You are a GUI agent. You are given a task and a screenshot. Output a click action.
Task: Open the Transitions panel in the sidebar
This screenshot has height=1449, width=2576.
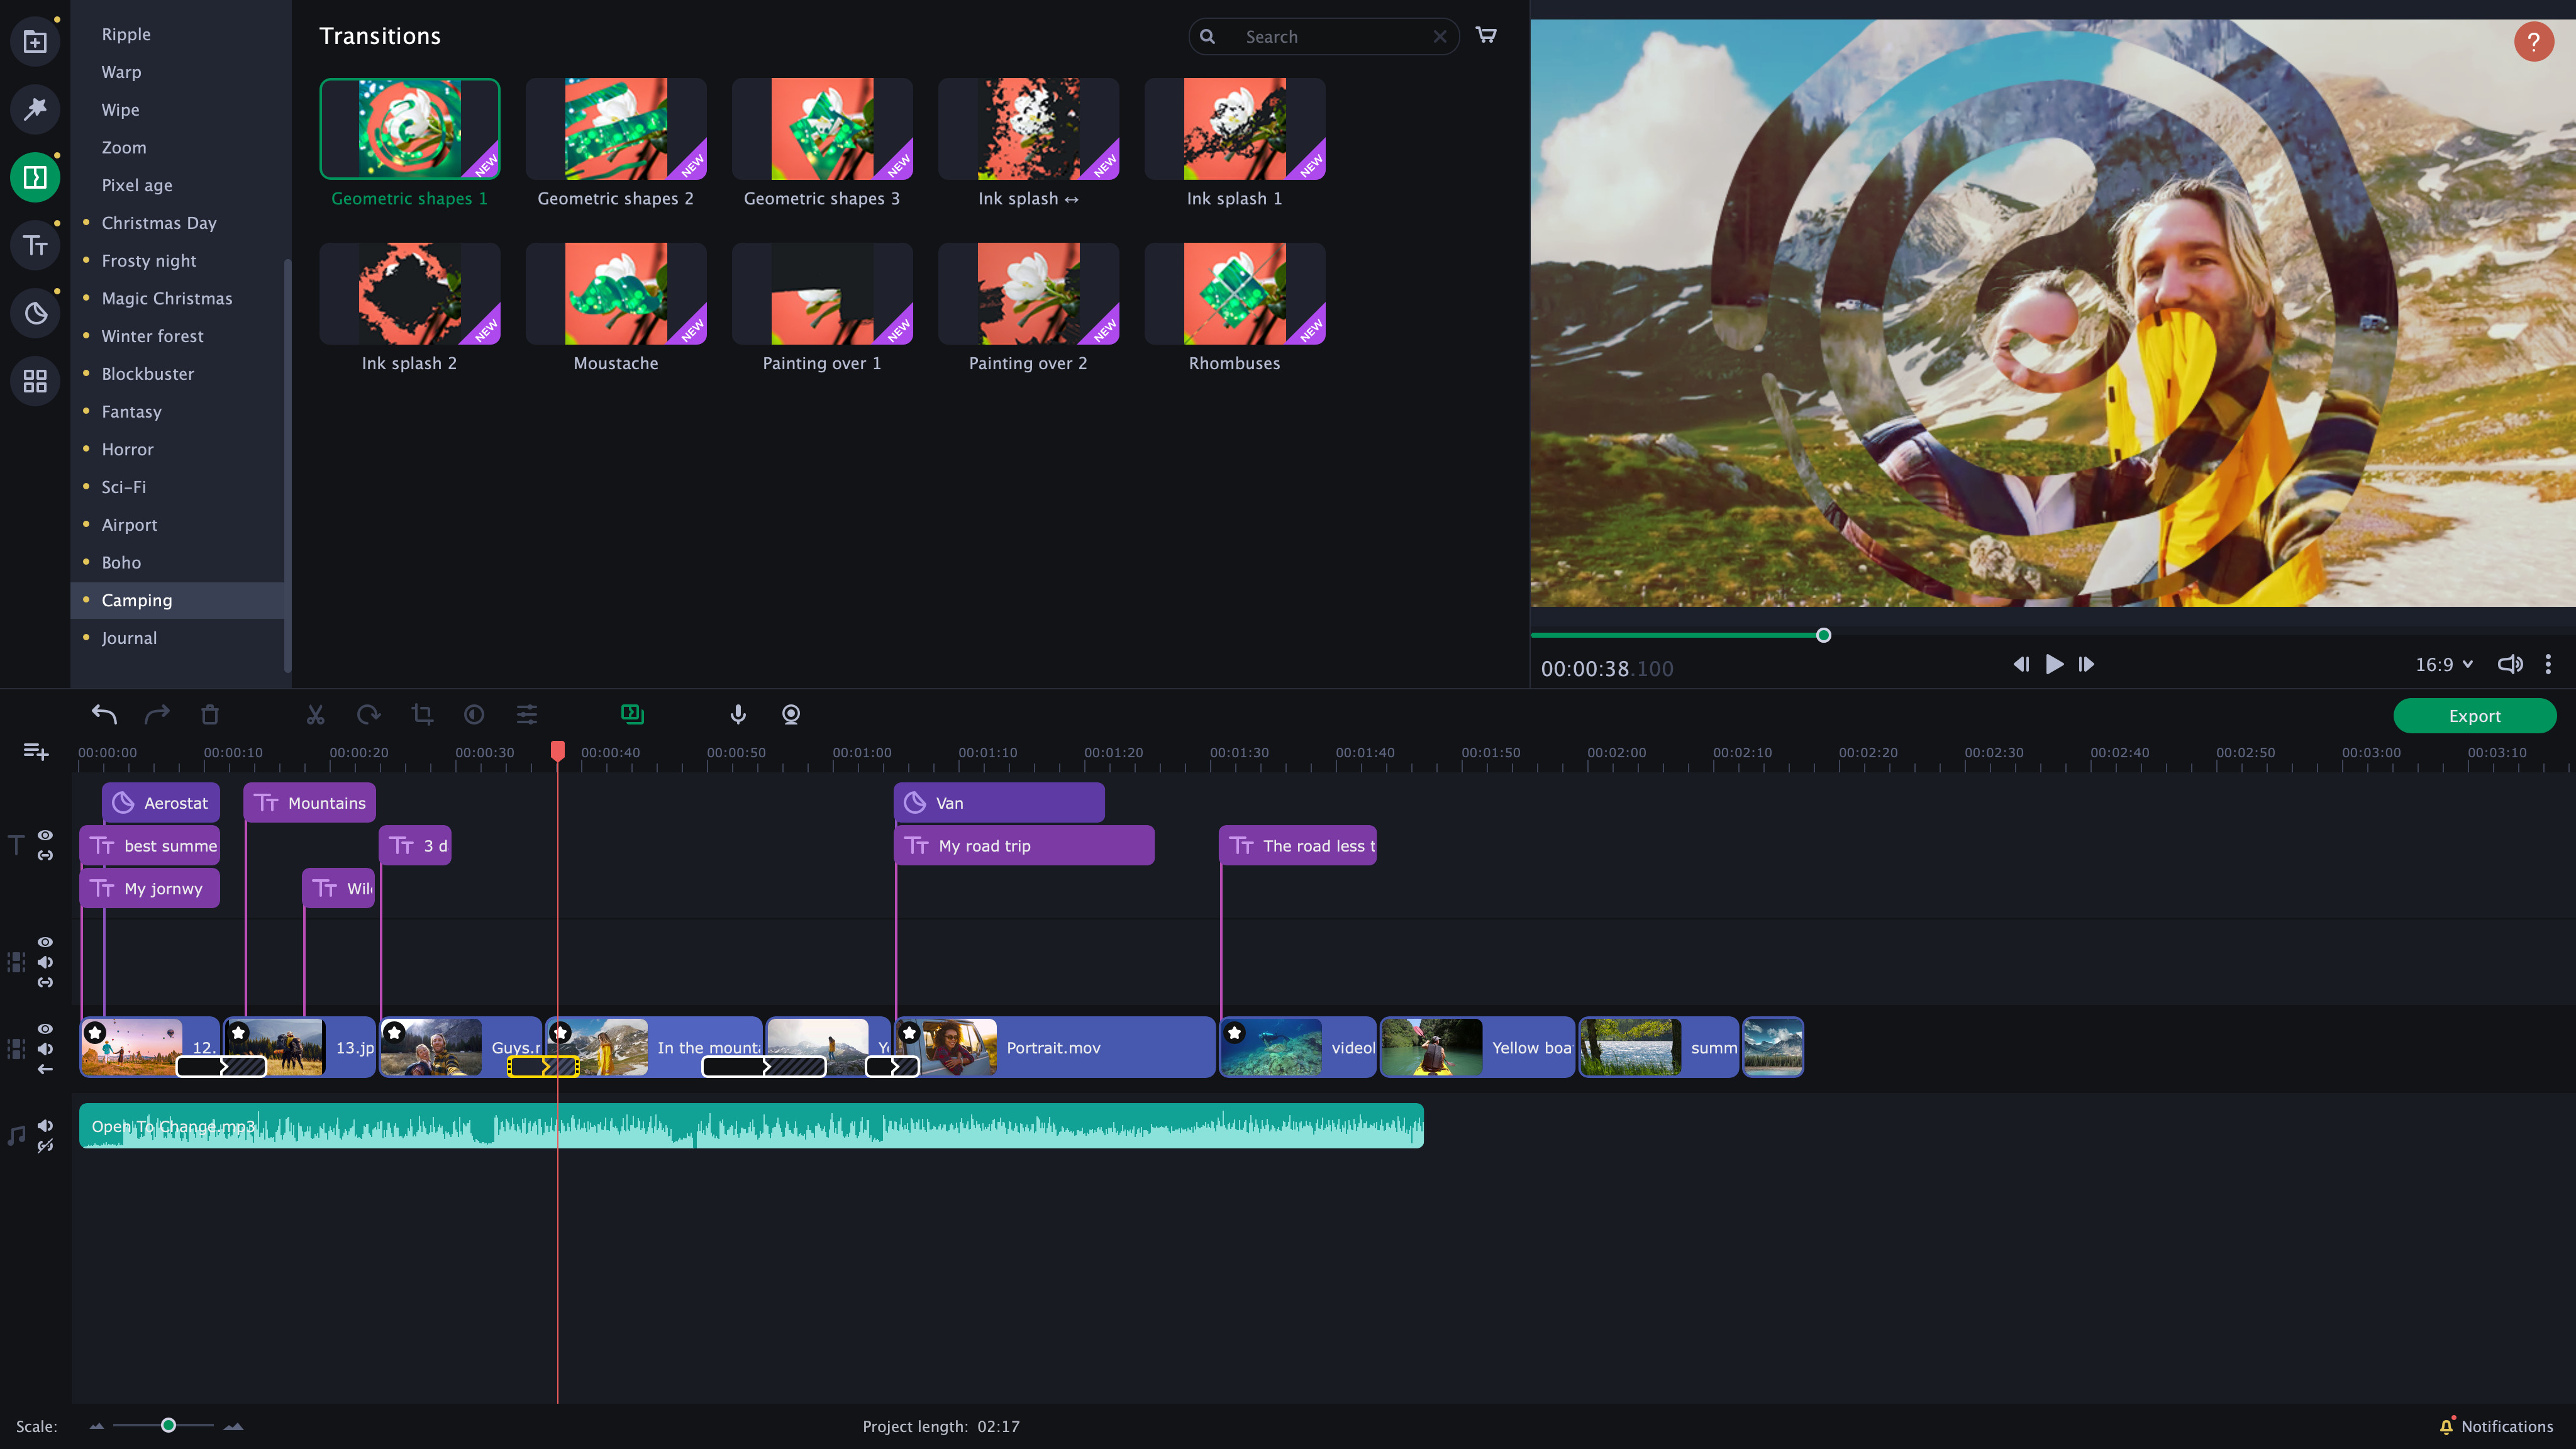pos(35,177)
